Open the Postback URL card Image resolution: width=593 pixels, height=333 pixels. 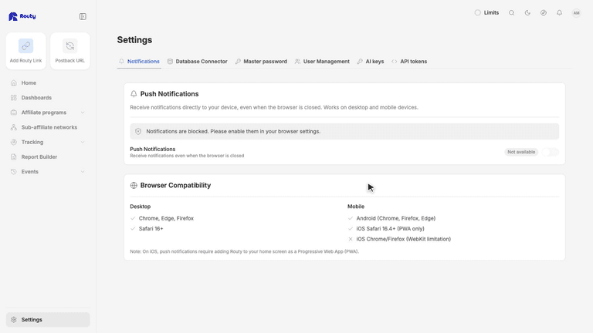point(70,51)
